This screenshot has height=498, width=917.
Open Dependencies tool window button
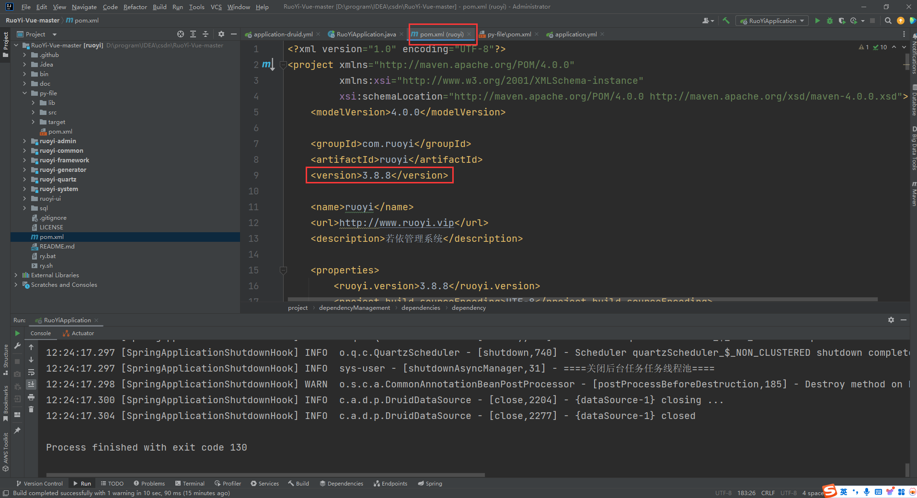[342, 484]
